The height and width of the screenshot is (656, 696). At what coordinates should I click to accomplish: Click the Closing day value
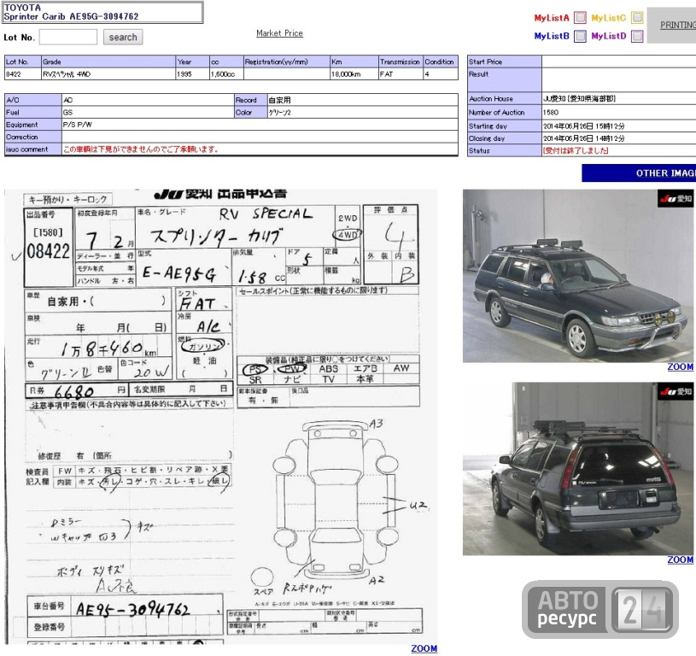[x=583, y=138]
